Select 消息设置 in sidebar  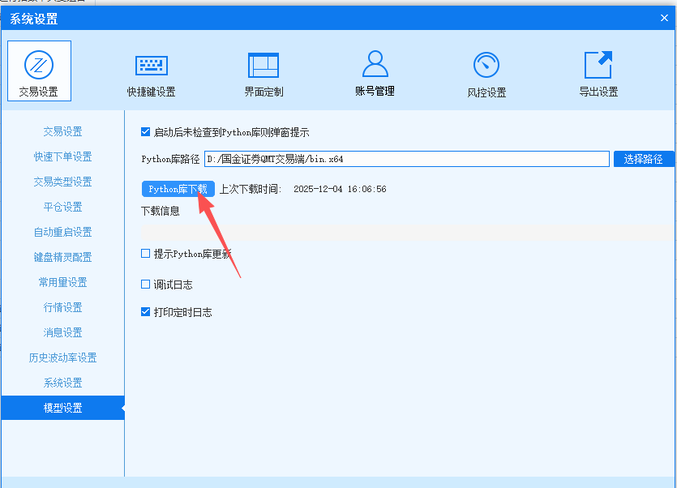[62, 332]
